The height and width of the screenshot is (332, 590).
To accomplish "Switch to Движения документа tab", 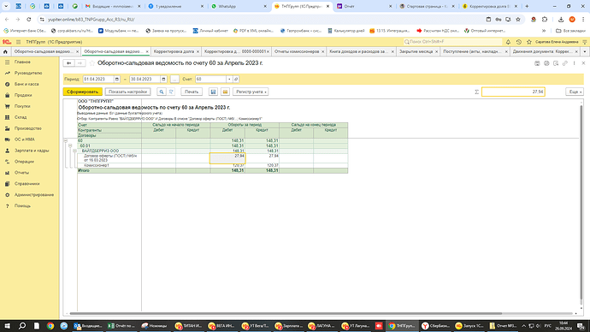I will [x=542, y=51].
